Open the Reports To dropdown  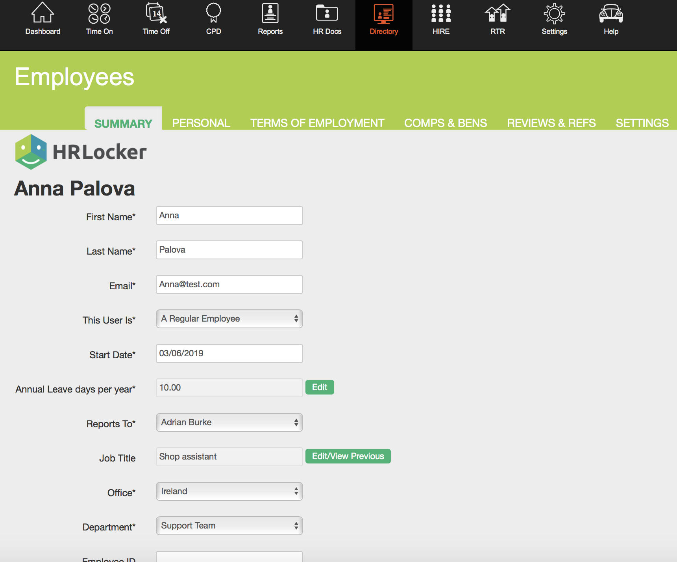(x=229, y=422)
